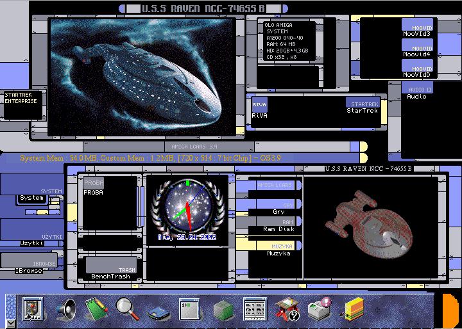
Task: Click the yellow-green stacked boxes dock icon
Action: (x=354, y=309)
